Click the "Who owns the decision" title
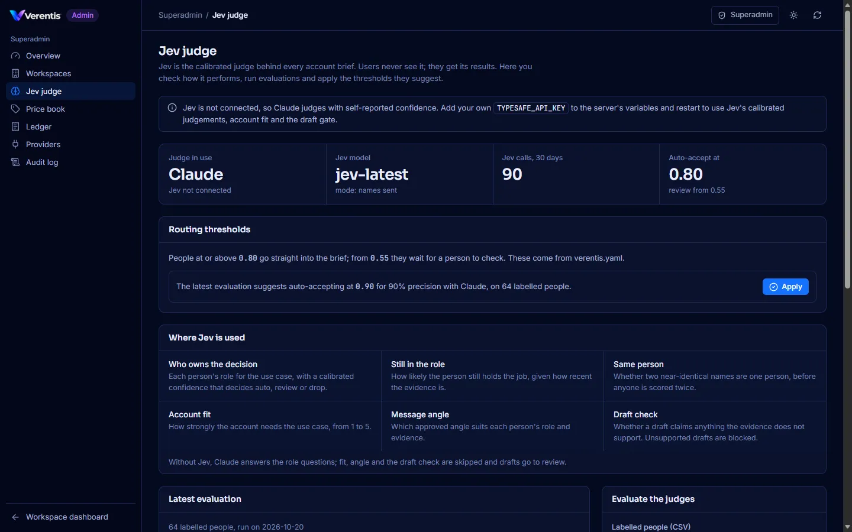 [x=213, y=364]
